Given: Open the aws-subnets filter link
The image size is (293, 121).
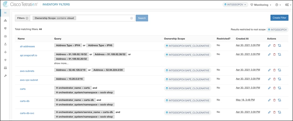Looking at the screenshot, I should pos(27,71).
